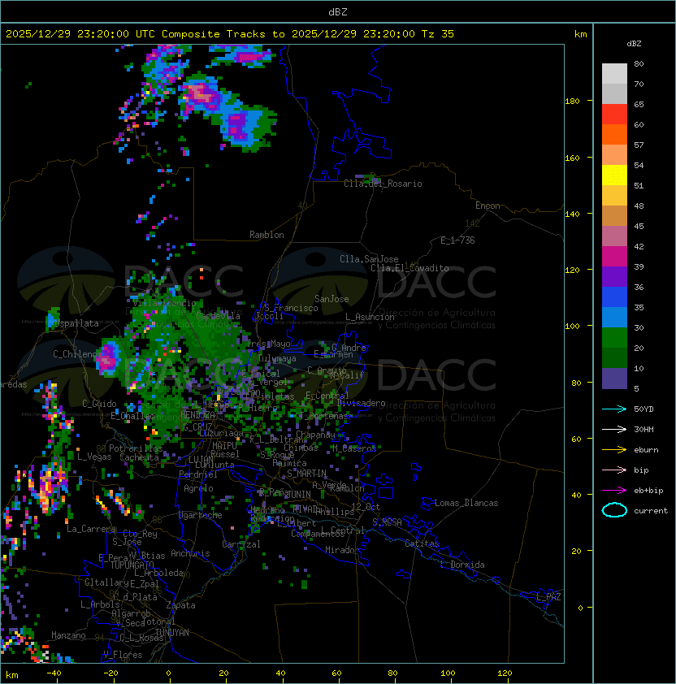The width and height of the screenshot is (676, 684).
Task: Pick the dark orange 57-60 dBZ swatch
Action: pyautogui.click(x=614, y=134)
